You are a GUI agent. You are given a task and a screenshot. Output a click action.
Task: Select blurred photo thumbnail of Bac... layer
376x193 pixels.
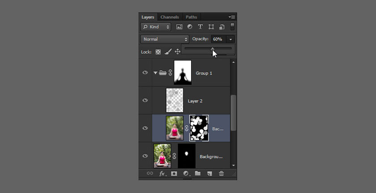(x=175, y=128)
